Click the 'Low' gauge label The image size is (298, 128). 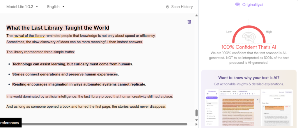point(229,32)
